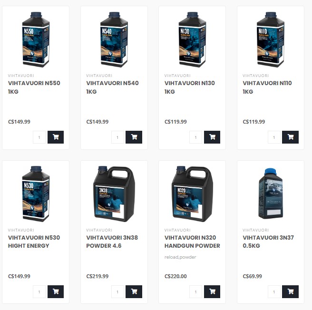Add Vihtavuori N130 1KG to cart

pyautogui.click(x=212, y=137)
